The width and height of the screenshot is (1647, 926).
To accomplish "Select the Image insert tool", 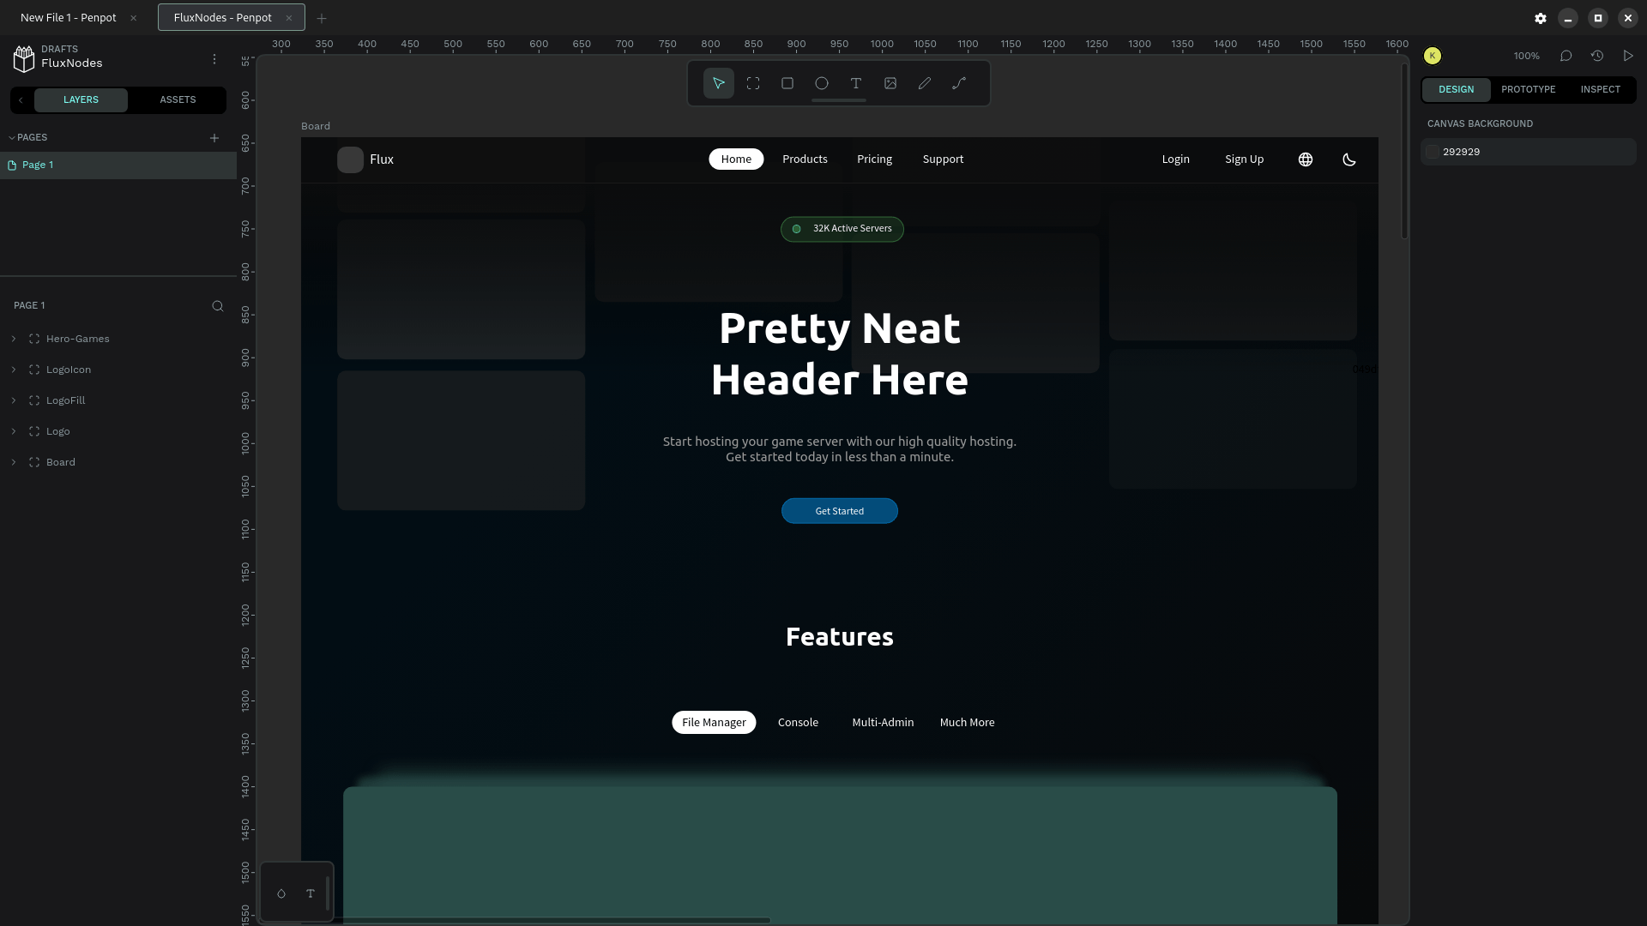I will 890,83.
